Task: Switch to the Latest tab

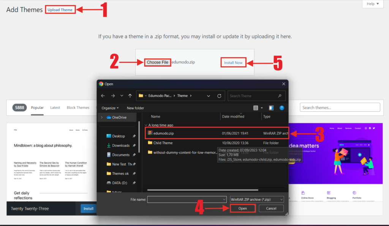Action: [x=55, y=108]
